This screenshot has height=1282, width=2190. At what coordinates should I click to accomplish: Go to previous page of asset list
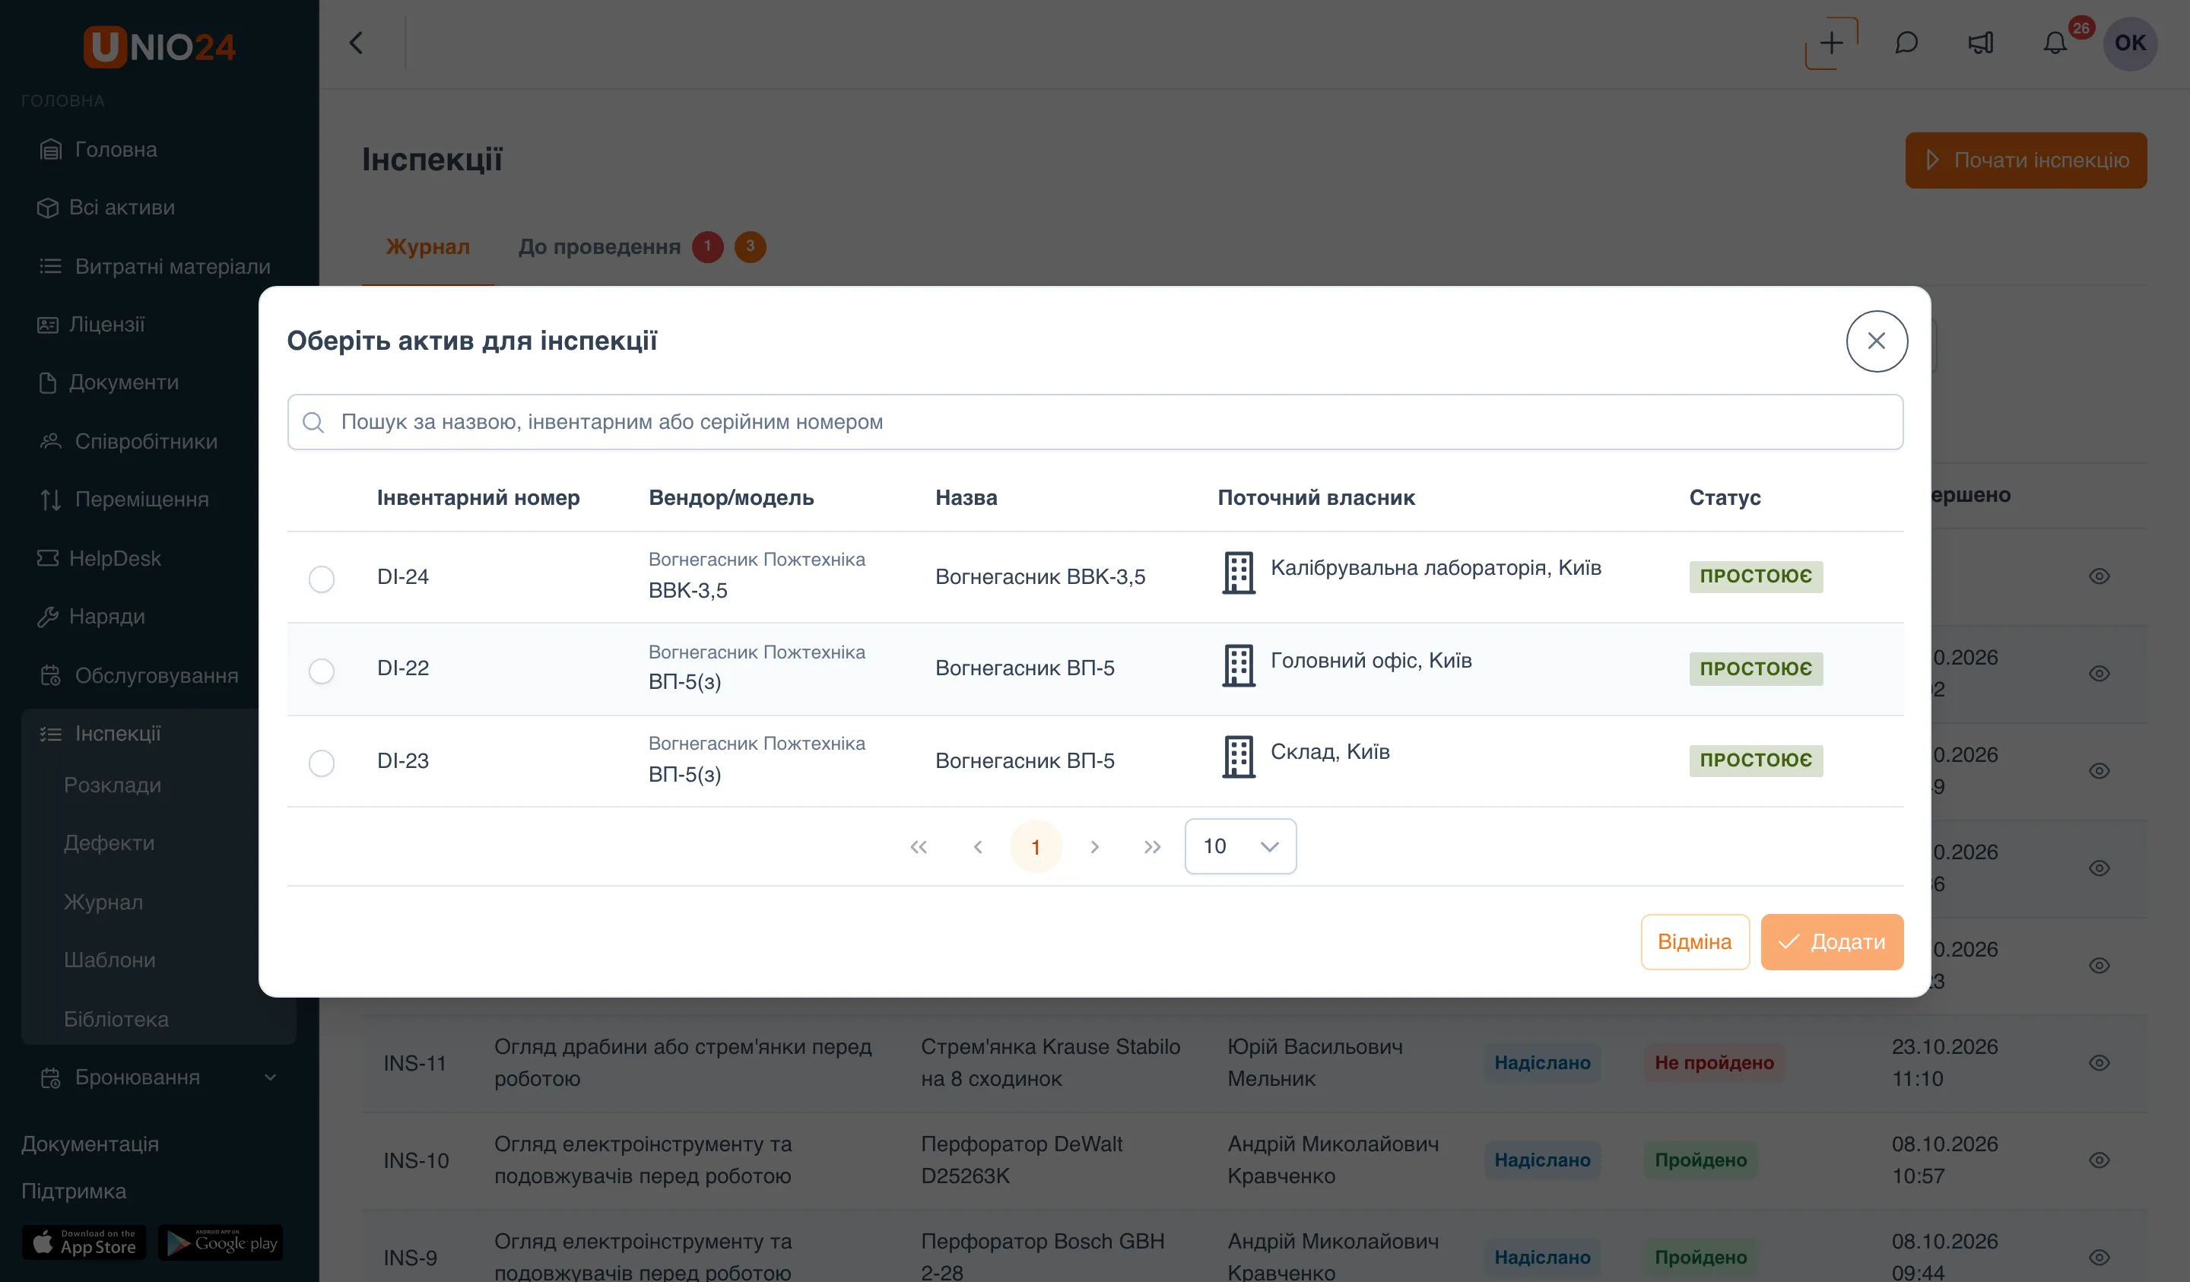[978, 846]
